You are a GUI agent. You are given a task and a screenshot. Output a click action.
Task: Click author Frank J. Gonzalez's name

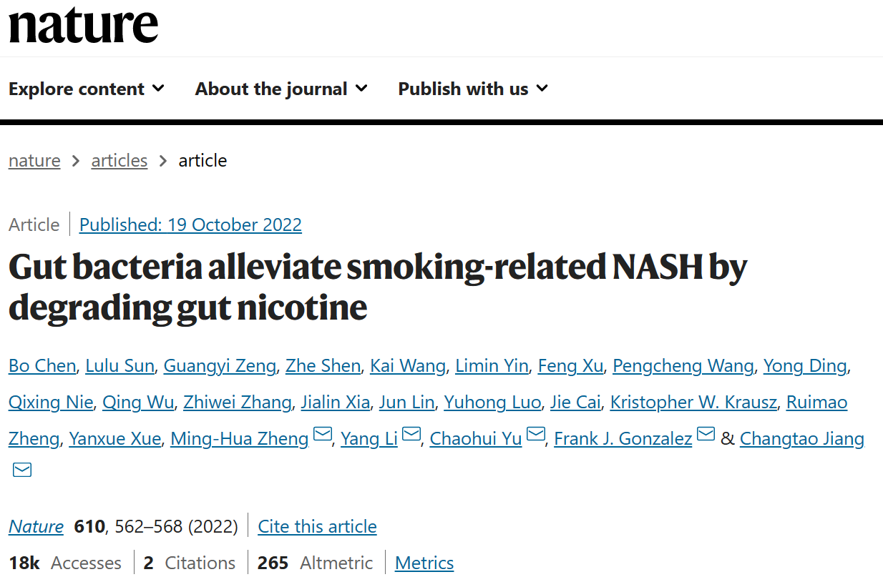[623, 438]
